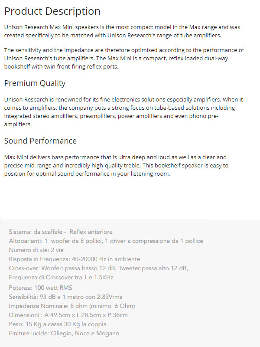Click the Dimensioni spec line

click(x=68, y=315)
